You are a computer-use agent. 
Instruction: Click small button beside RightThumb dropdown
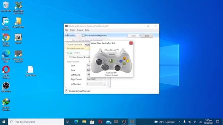click(x=104, y=79)
